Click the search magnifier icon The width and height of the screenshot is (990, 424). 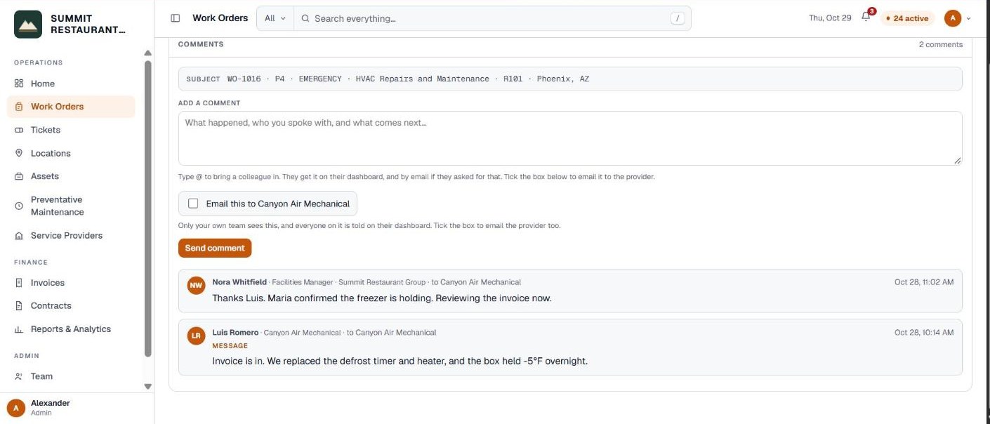coord(305,18)
